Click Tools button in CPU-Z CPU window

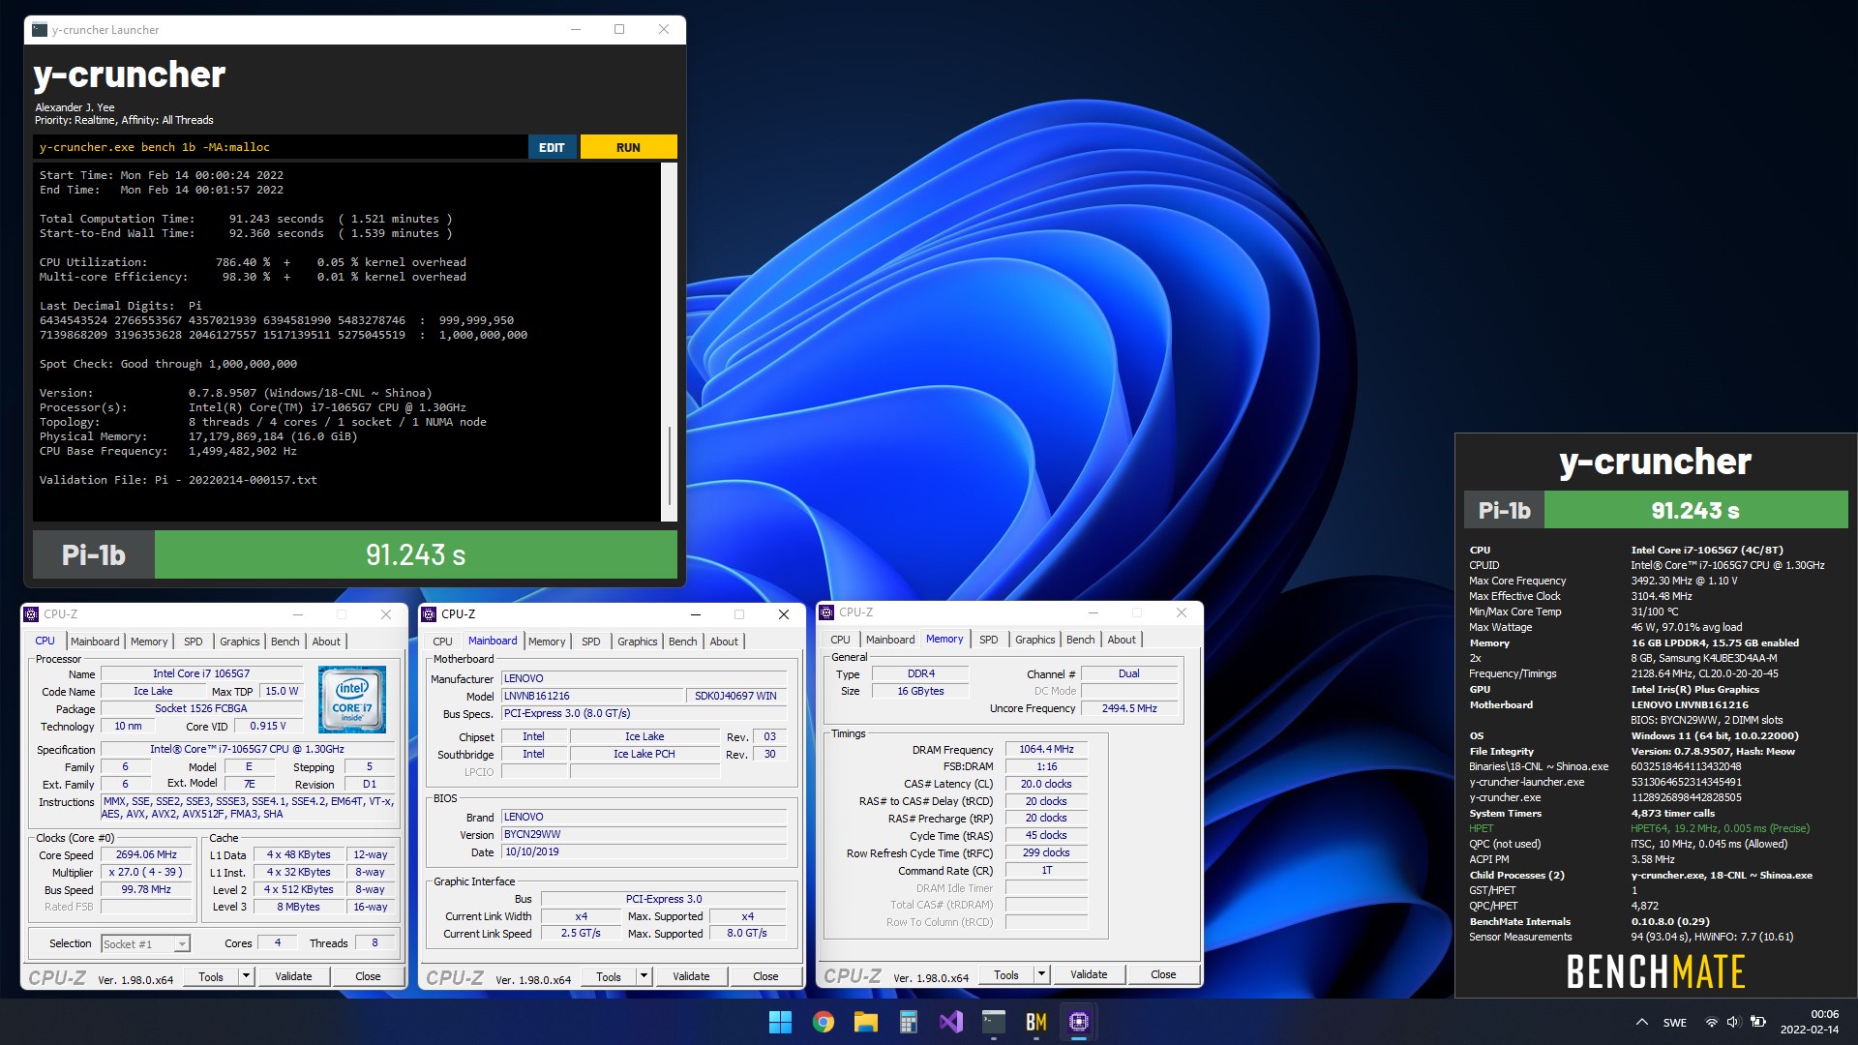point(211,976)
